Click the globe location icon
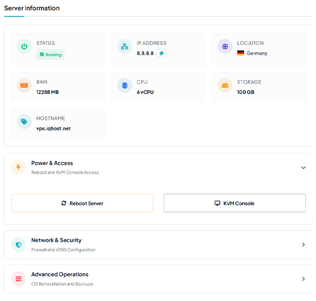316x301 pixels. coord(225,46)
